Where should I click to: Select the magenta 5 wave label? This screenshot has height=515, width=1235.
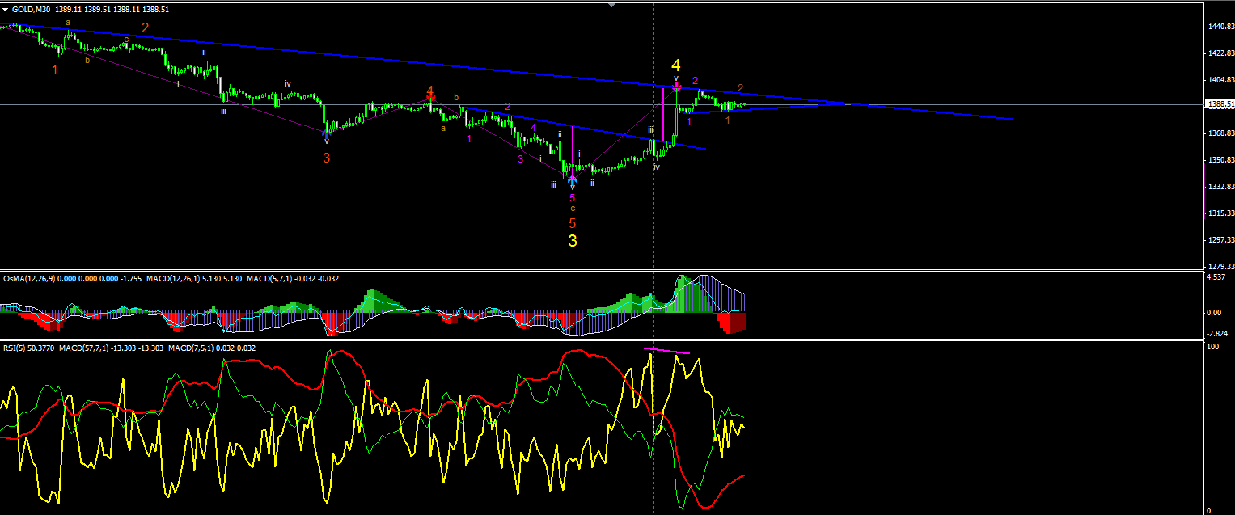[x=573, y=198]
